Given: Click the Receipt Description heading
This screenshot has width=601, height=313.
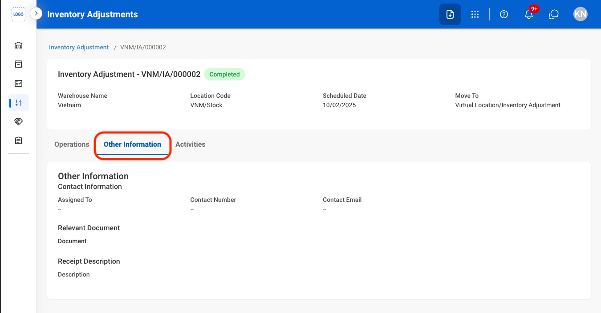Looking at the screenshot, I should 89,261.
